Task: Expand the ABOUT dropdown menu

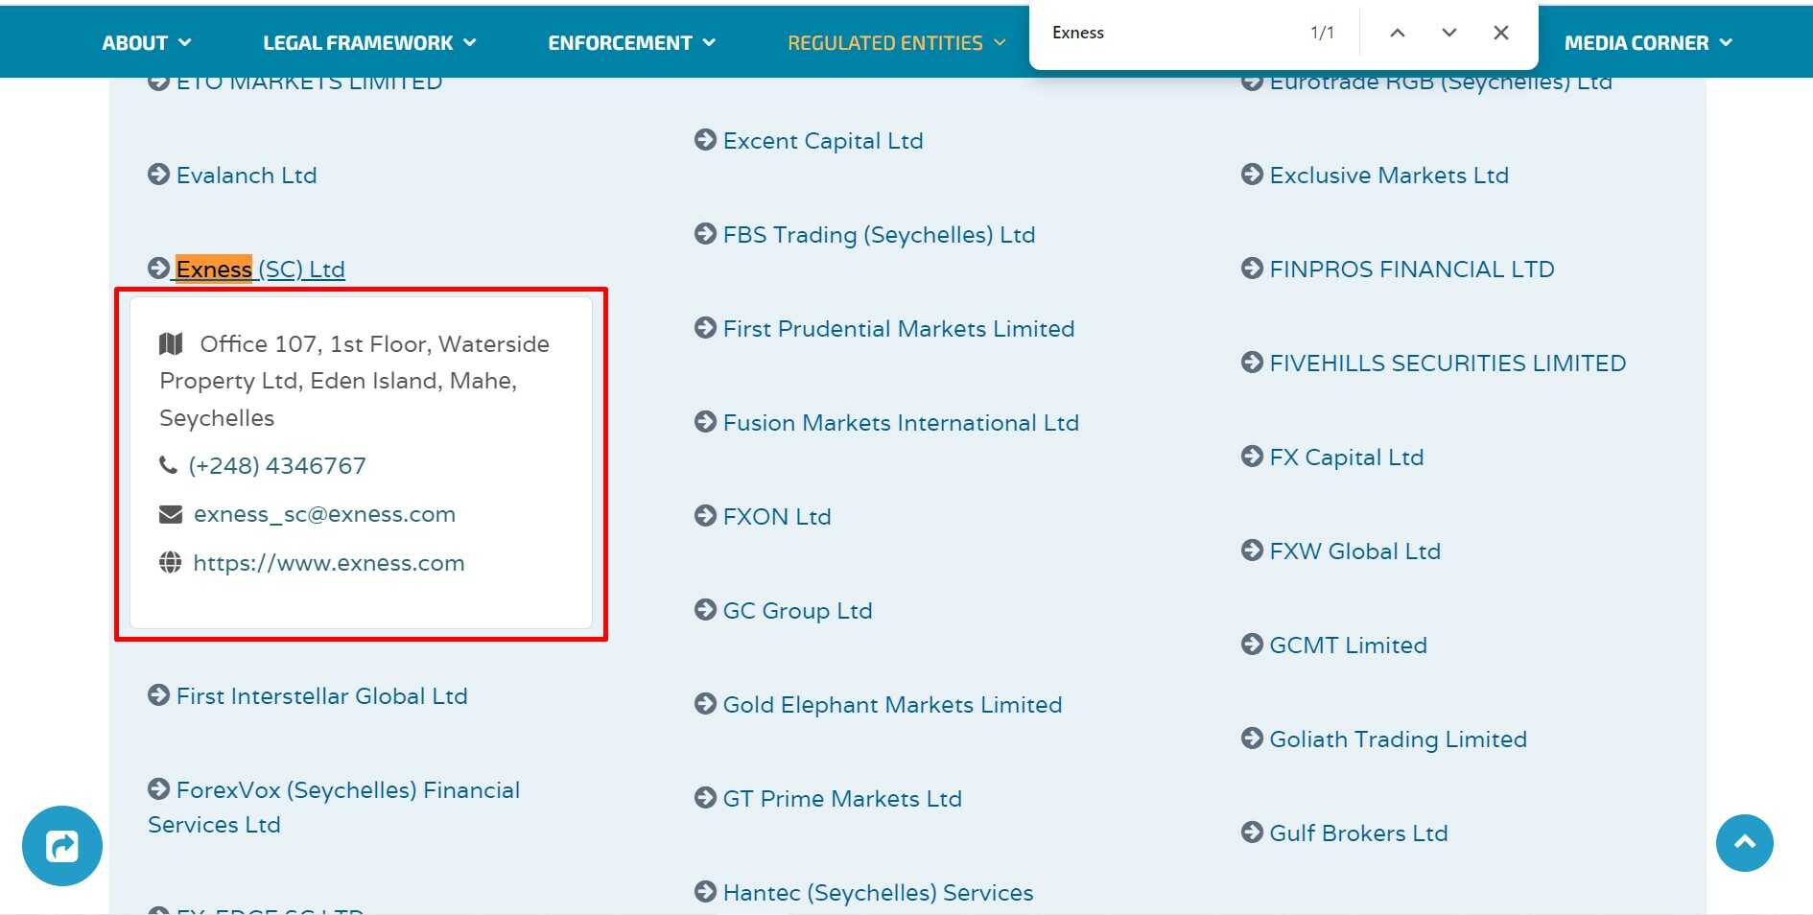Action: [x=147, y=43]
